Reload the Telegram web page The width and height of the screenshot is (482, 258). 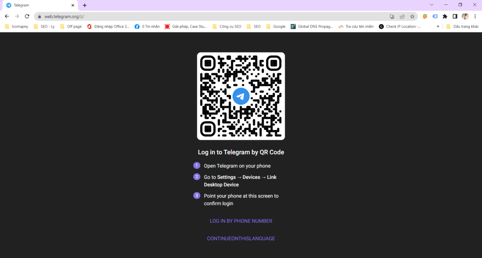[x=27, y=16]
